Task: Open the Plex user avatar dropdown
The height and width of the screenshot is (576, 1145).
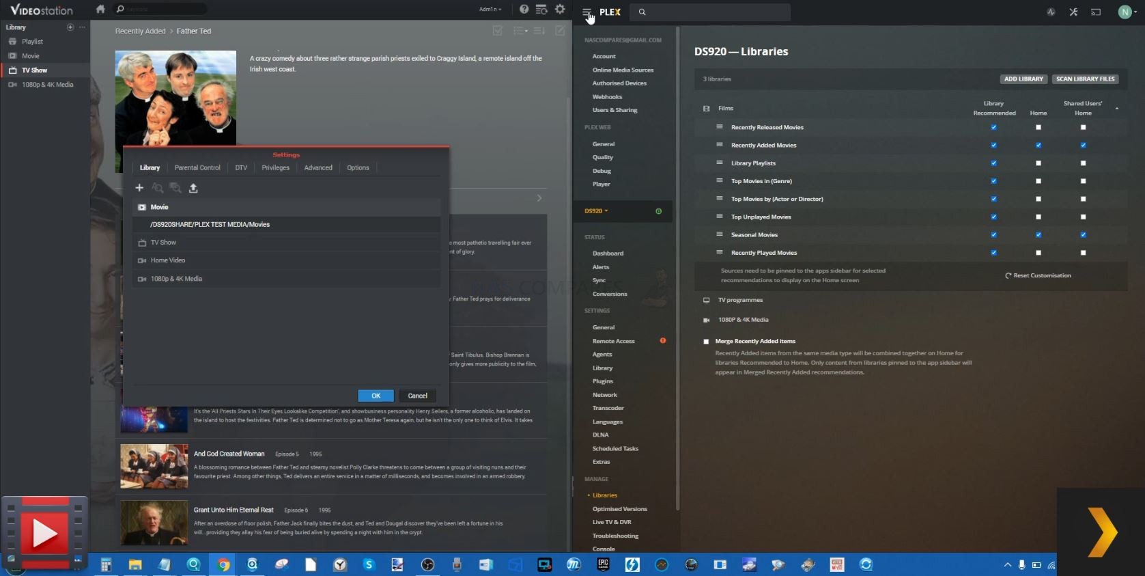Action: tap(1127, 12)
